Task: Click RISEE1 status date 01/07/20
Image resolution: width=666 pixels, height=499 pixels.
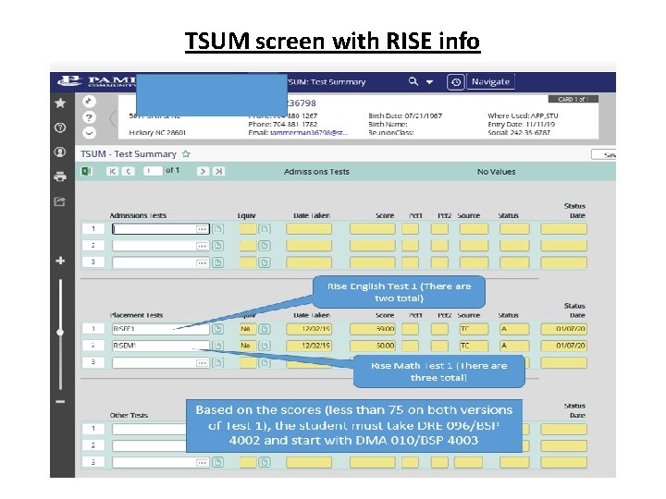Action: pos(563,329)
